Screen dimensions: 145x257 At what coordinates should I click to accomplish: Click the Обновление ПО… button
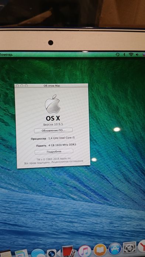(53, 130)
